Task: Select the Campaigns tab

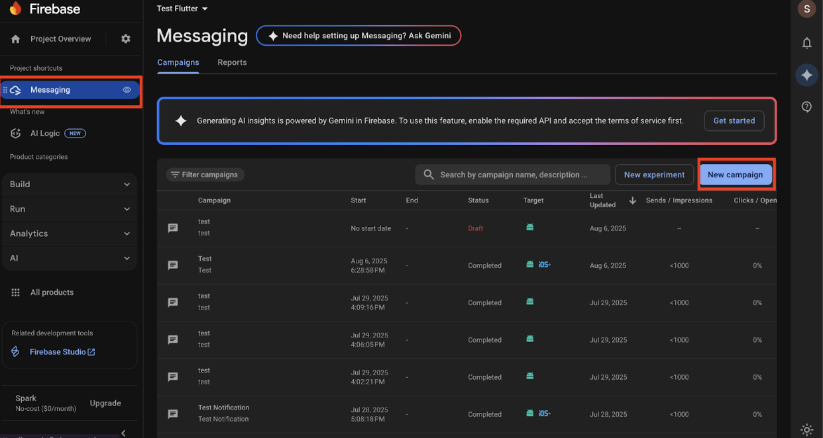Action: click(178, 62)
